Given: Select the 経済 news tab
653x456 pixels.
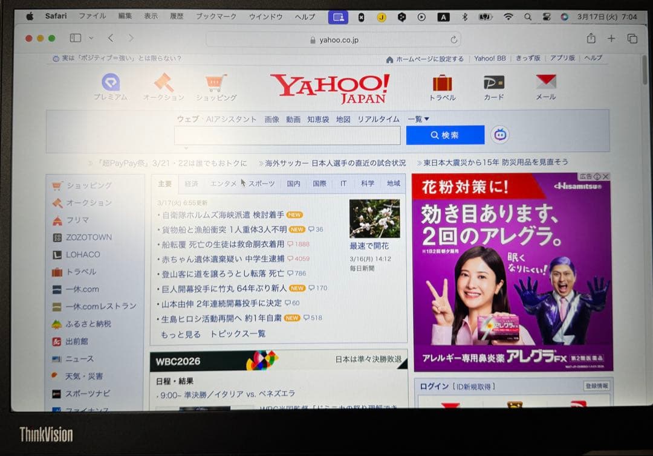Looking at the screenshot, I should click(x=191, y=184).
